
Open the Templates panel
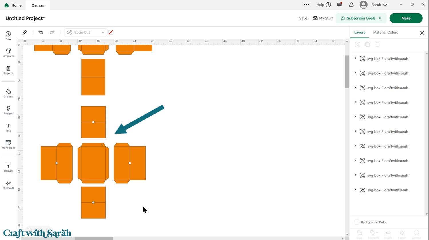pyautogui.click(x=8, y=53)
